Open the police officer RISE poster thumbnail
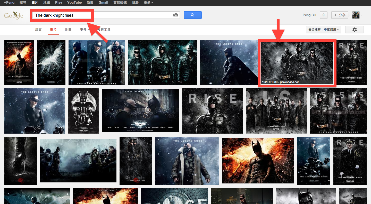The image size is (371, 204). (350, 161)
